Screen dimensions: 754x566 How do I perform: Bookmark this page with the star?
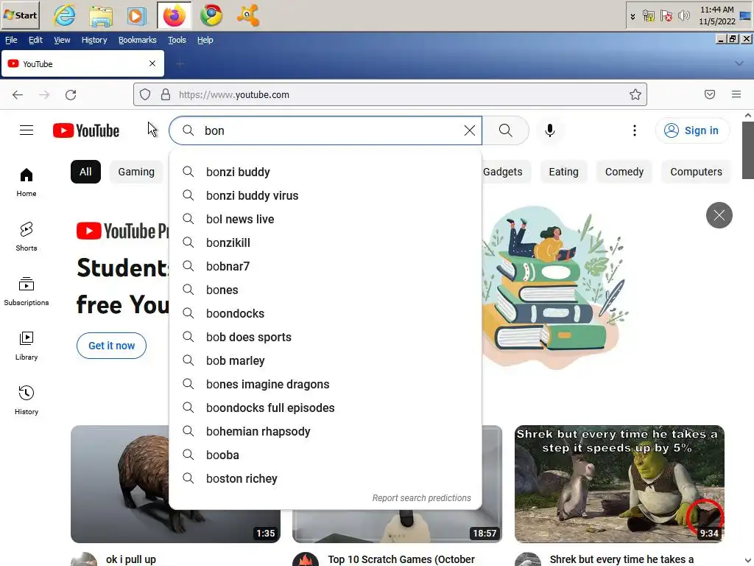(x=635, y=94)
